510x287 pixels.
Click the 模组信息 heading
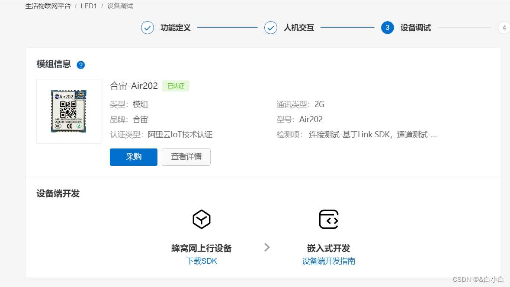coord(54,64)
